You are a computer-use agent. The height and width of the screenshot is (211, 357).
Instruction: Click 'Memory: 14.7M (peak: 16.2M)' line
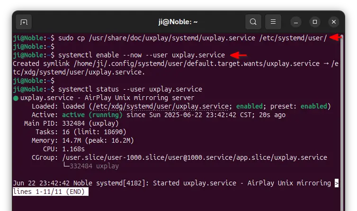pos(83,140)
